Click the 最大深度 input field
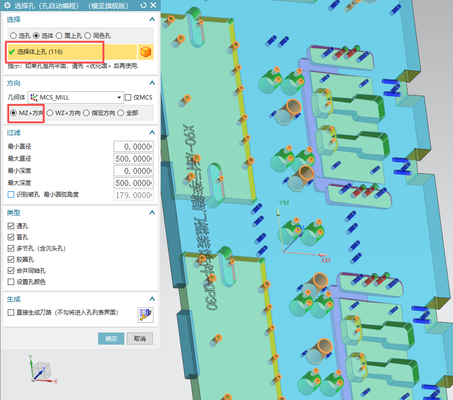 (133, 183)
